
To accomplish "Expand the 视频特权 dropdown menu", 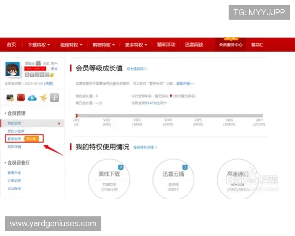I will pyautogui.click(x=71, y=45).
